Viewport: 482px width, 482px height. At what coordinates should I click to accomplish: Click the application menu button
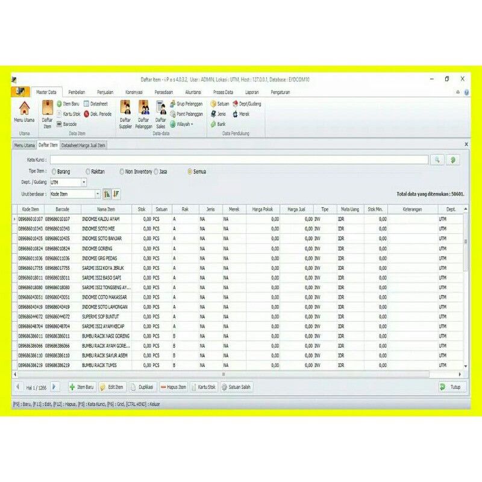pyautogui.click(x=20, y=92)
